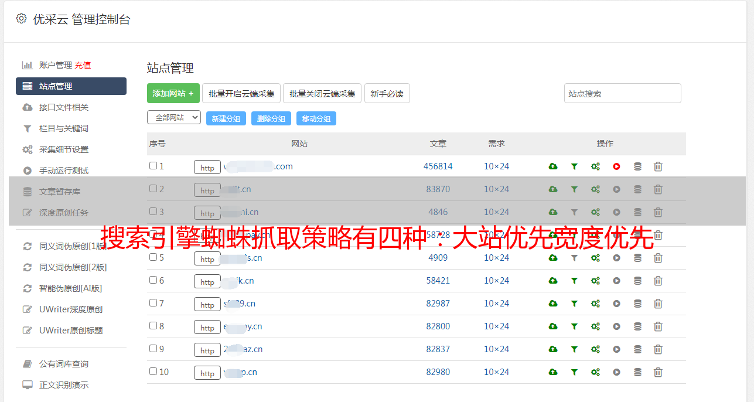Click the gears settings icon in row 10
The width and height of the screenshot is (754, 402).
coord(595,372)
